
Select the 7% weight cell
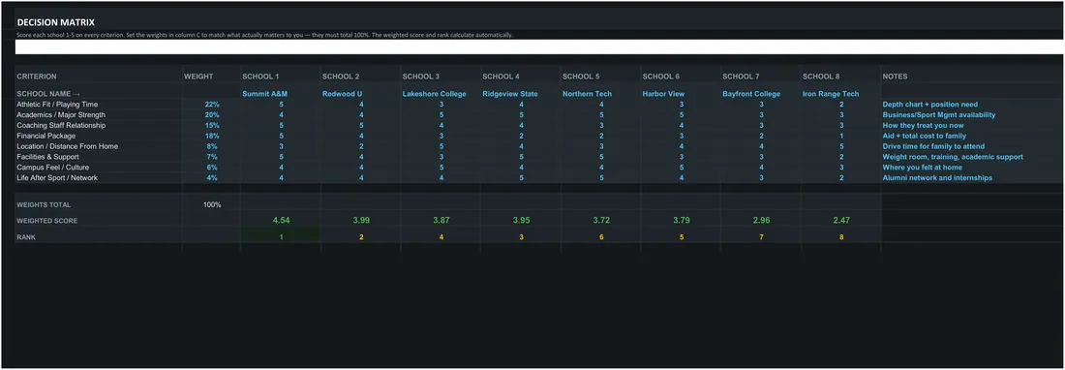tap(212, 157)
